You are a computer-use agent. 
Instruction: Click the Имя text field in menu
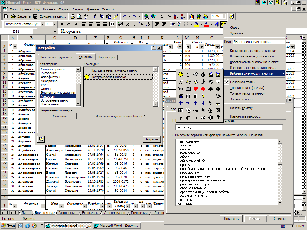pyautogui.click(x=258, y=42)
